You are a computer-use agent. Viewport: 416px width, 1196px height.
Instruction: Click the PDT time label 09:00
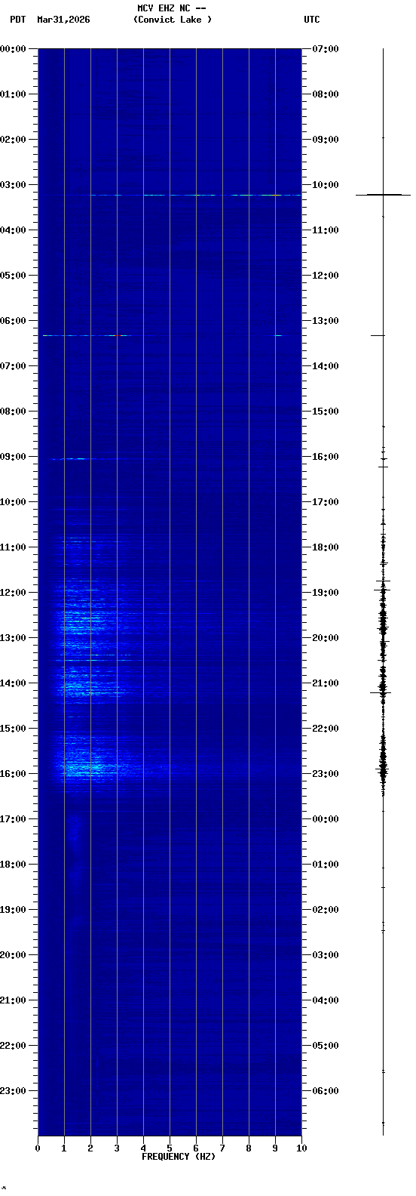[13, 457]
